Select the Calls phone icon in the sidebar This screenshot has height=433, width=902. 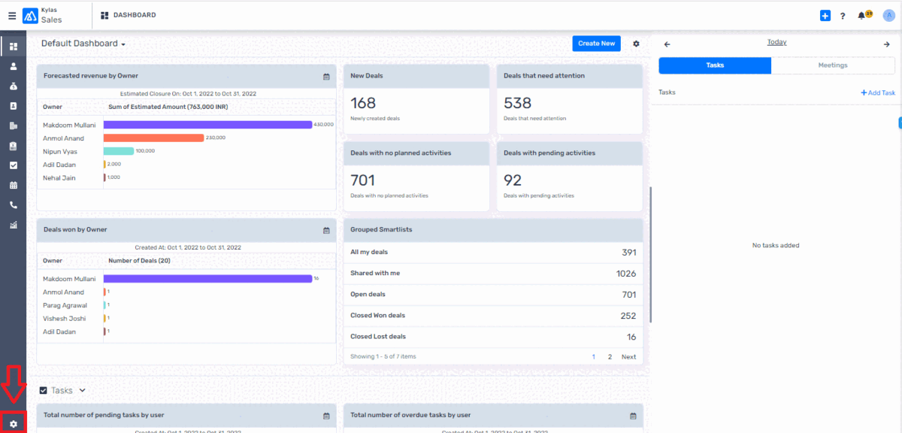[x=14, y=204]
